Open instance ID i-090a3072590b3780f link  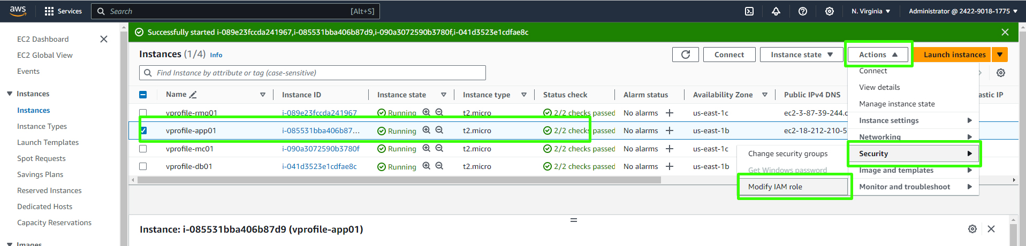pyautogui.click(x=321, y=149)
